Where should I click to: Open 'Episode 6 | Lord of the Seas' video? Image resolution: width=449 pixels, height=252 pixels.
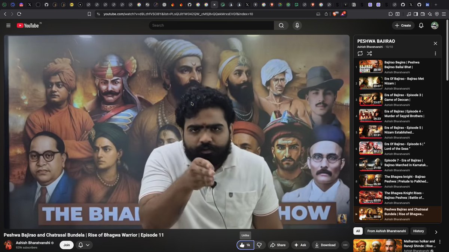coord(397,149)
